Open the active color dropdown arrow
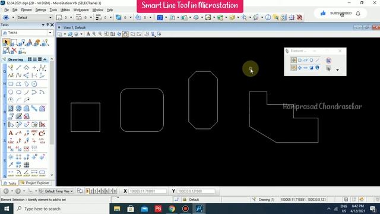This screenshot has width=380, height=214. tap(71, 17)
